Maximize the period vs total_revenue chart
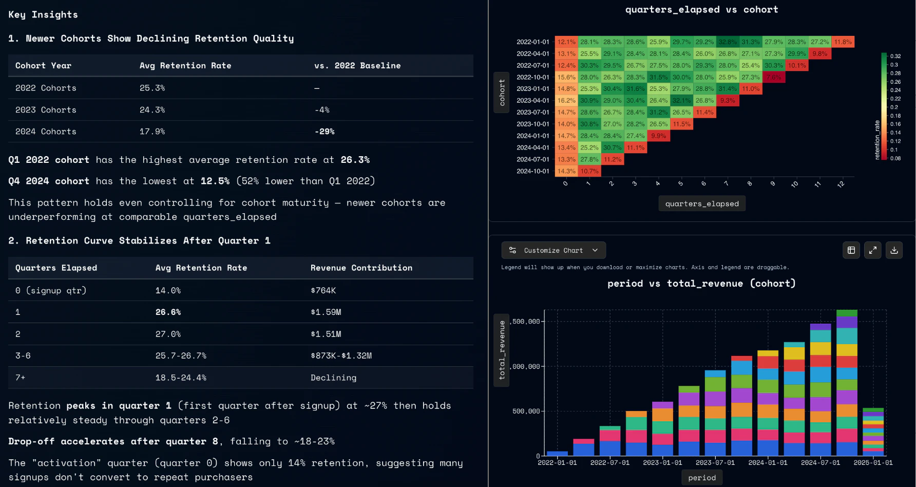The image size is (916, 487). pos(872,250)
